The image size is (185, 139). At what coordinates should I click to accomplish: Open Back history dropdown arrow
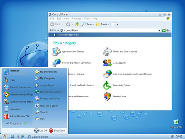(x=63, y=24)
